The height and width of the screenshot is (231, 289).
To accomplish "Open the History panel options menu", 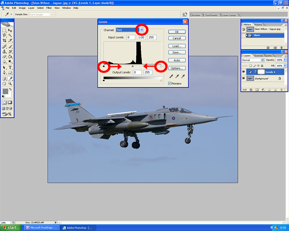I will [286, 25].
